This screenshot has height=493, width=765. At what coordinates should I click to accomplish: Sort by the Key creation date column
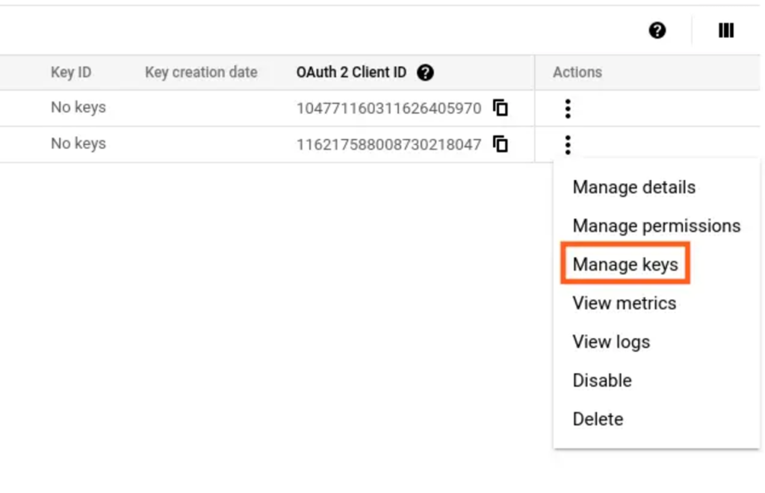pyautogui.click(x=200, y=72)
